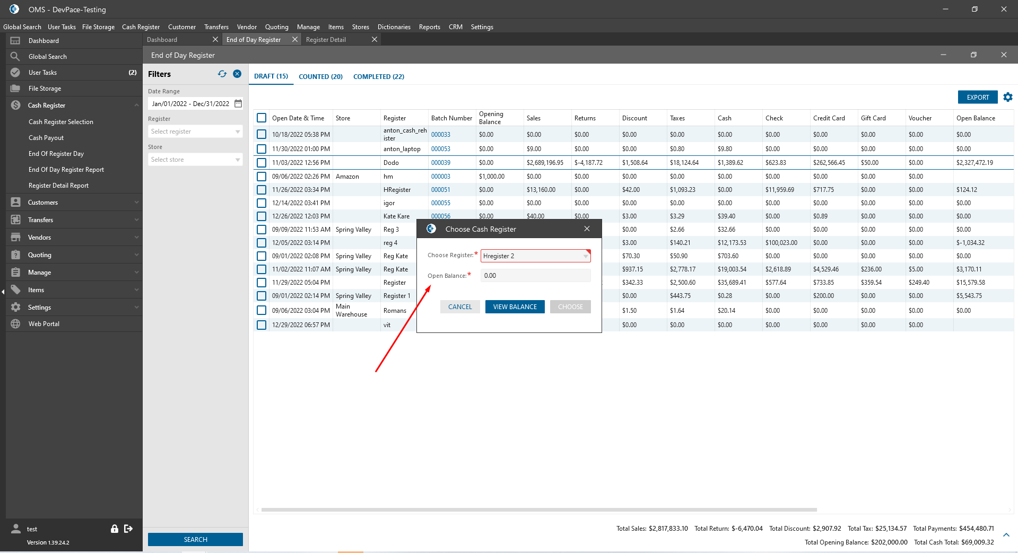Open grid column settings gear icon
Viewport: 1018px width, 553px height.
(1008, 97)
